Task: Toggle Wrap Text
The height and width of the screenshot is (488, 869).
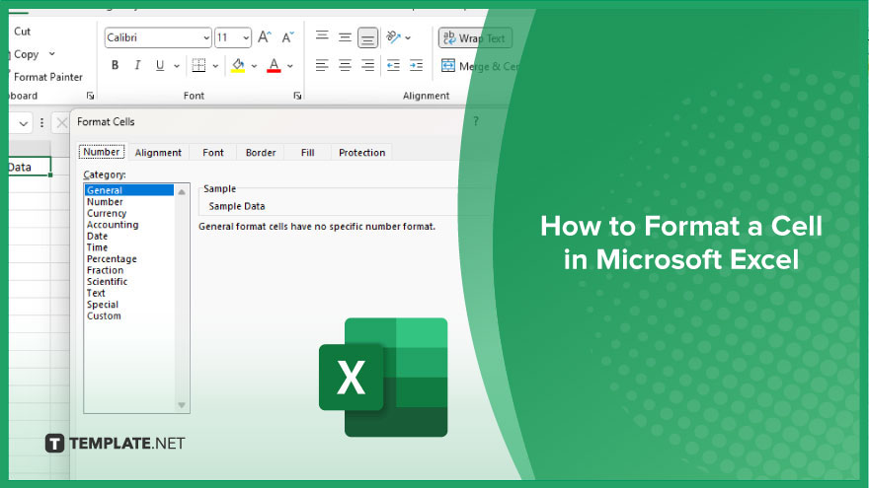Action: pyautogui.click(x=475, y=38)
